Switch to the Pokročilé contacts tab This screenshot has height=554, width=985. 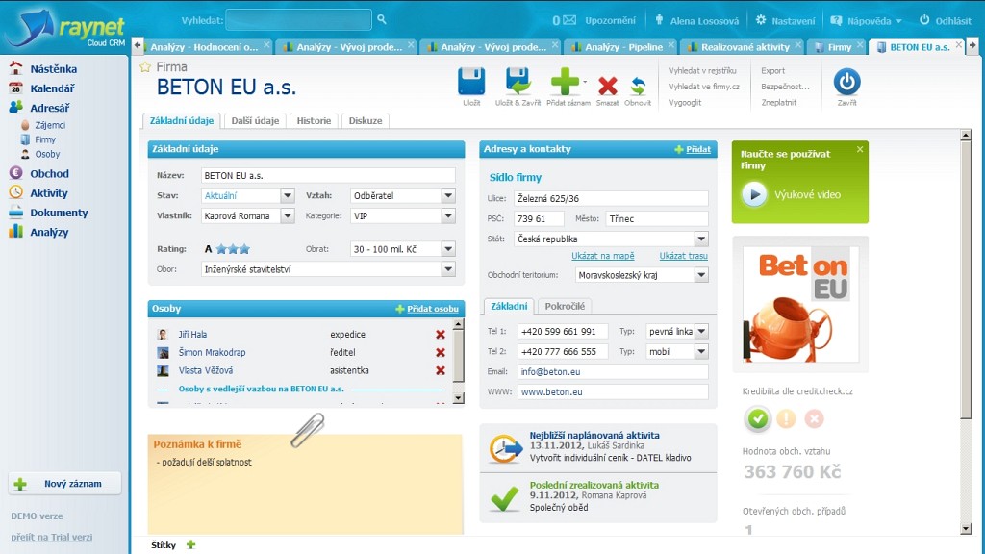coord(565,306)
